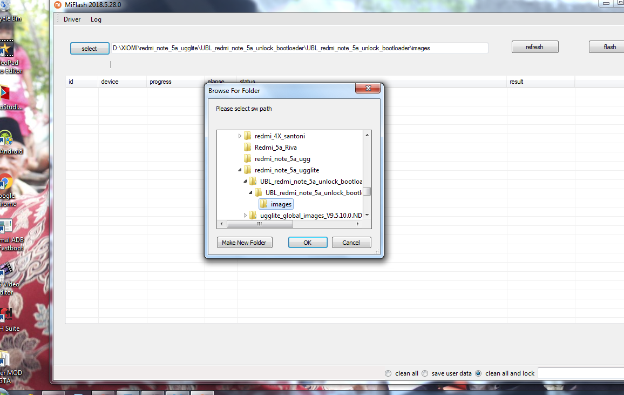The image size is (624, 395).
Task: Open the Log menu
Action: pos(96,19)
